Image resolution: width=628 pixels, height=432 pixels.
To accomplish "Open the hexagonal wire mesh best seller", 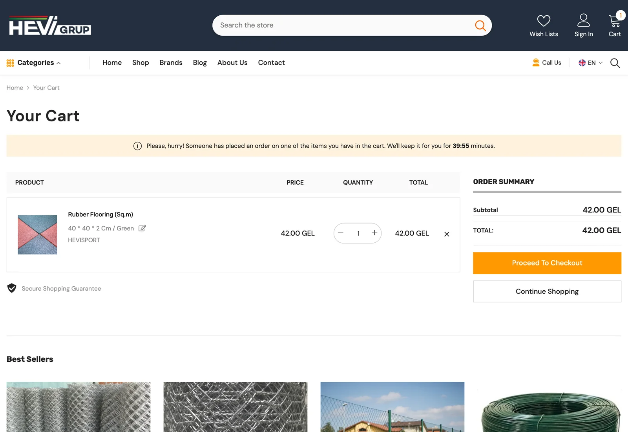I will coord(235,407).
